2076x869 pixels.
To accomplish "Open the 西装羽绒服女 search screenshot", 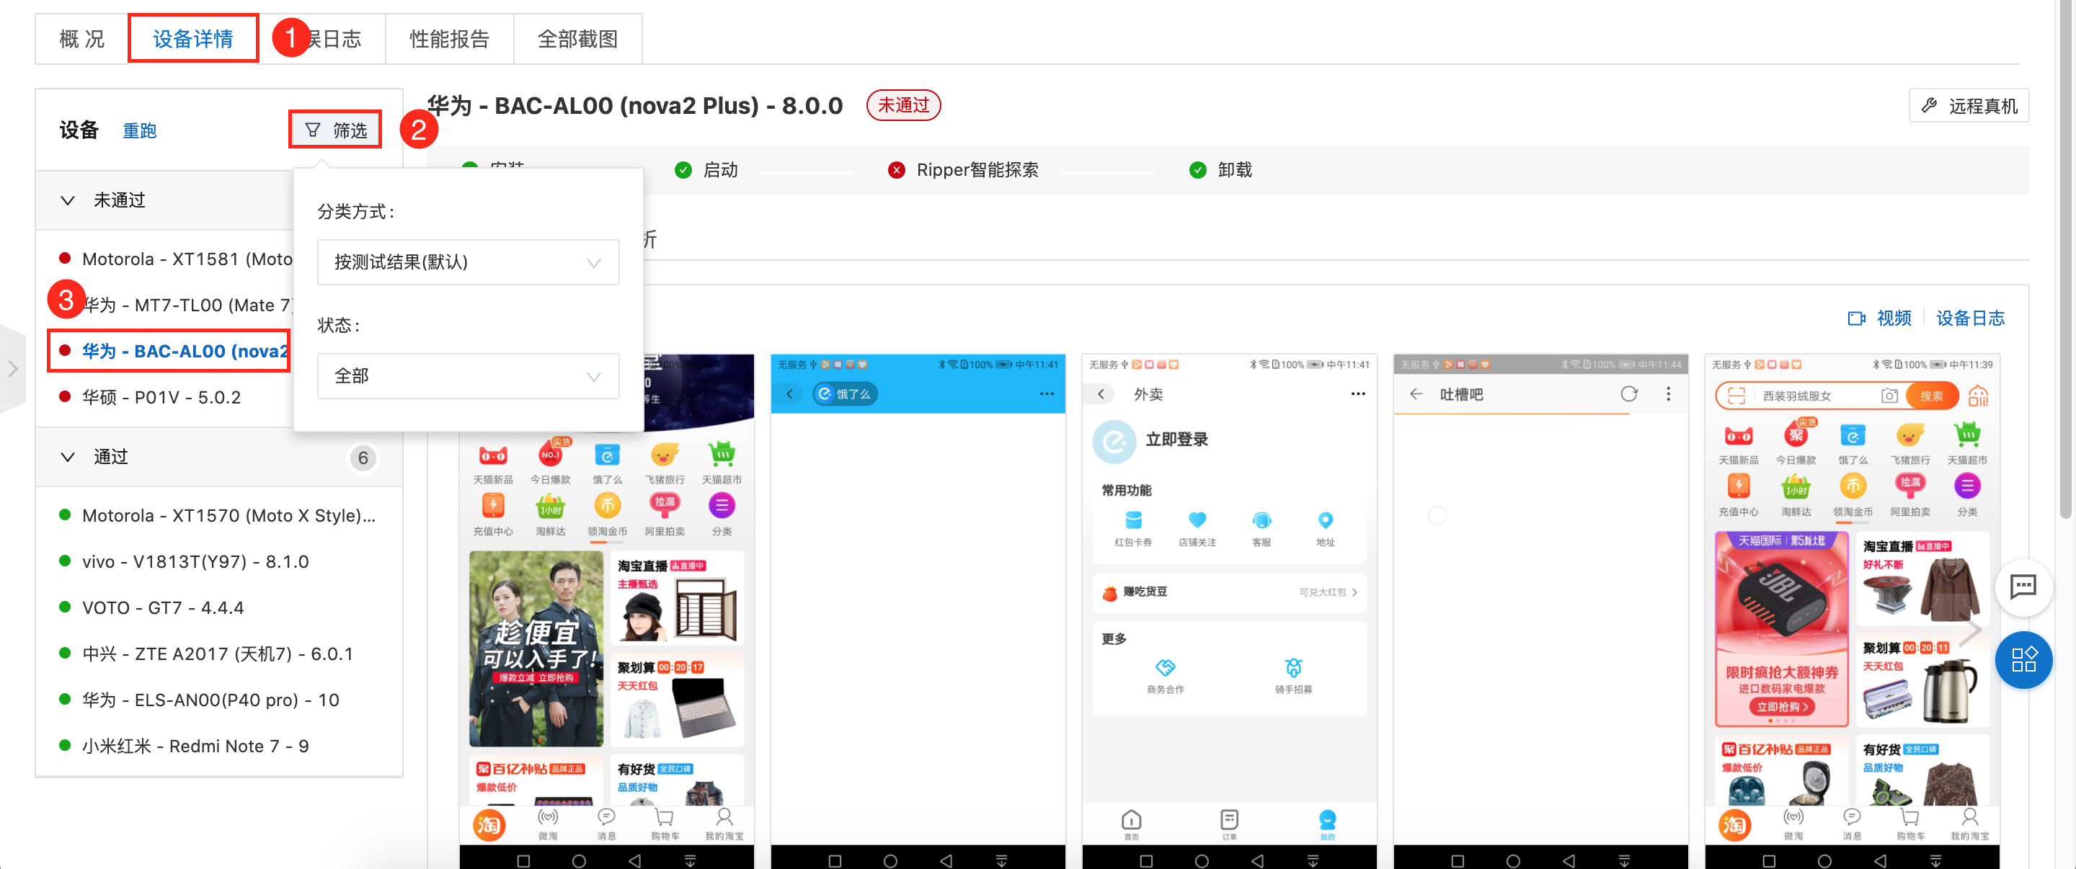I will point(1851,611).
